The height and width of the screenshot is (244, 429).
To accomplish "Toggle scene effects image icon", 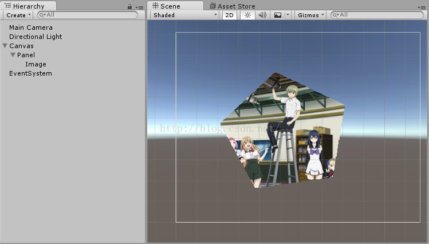I will (278, 15).
